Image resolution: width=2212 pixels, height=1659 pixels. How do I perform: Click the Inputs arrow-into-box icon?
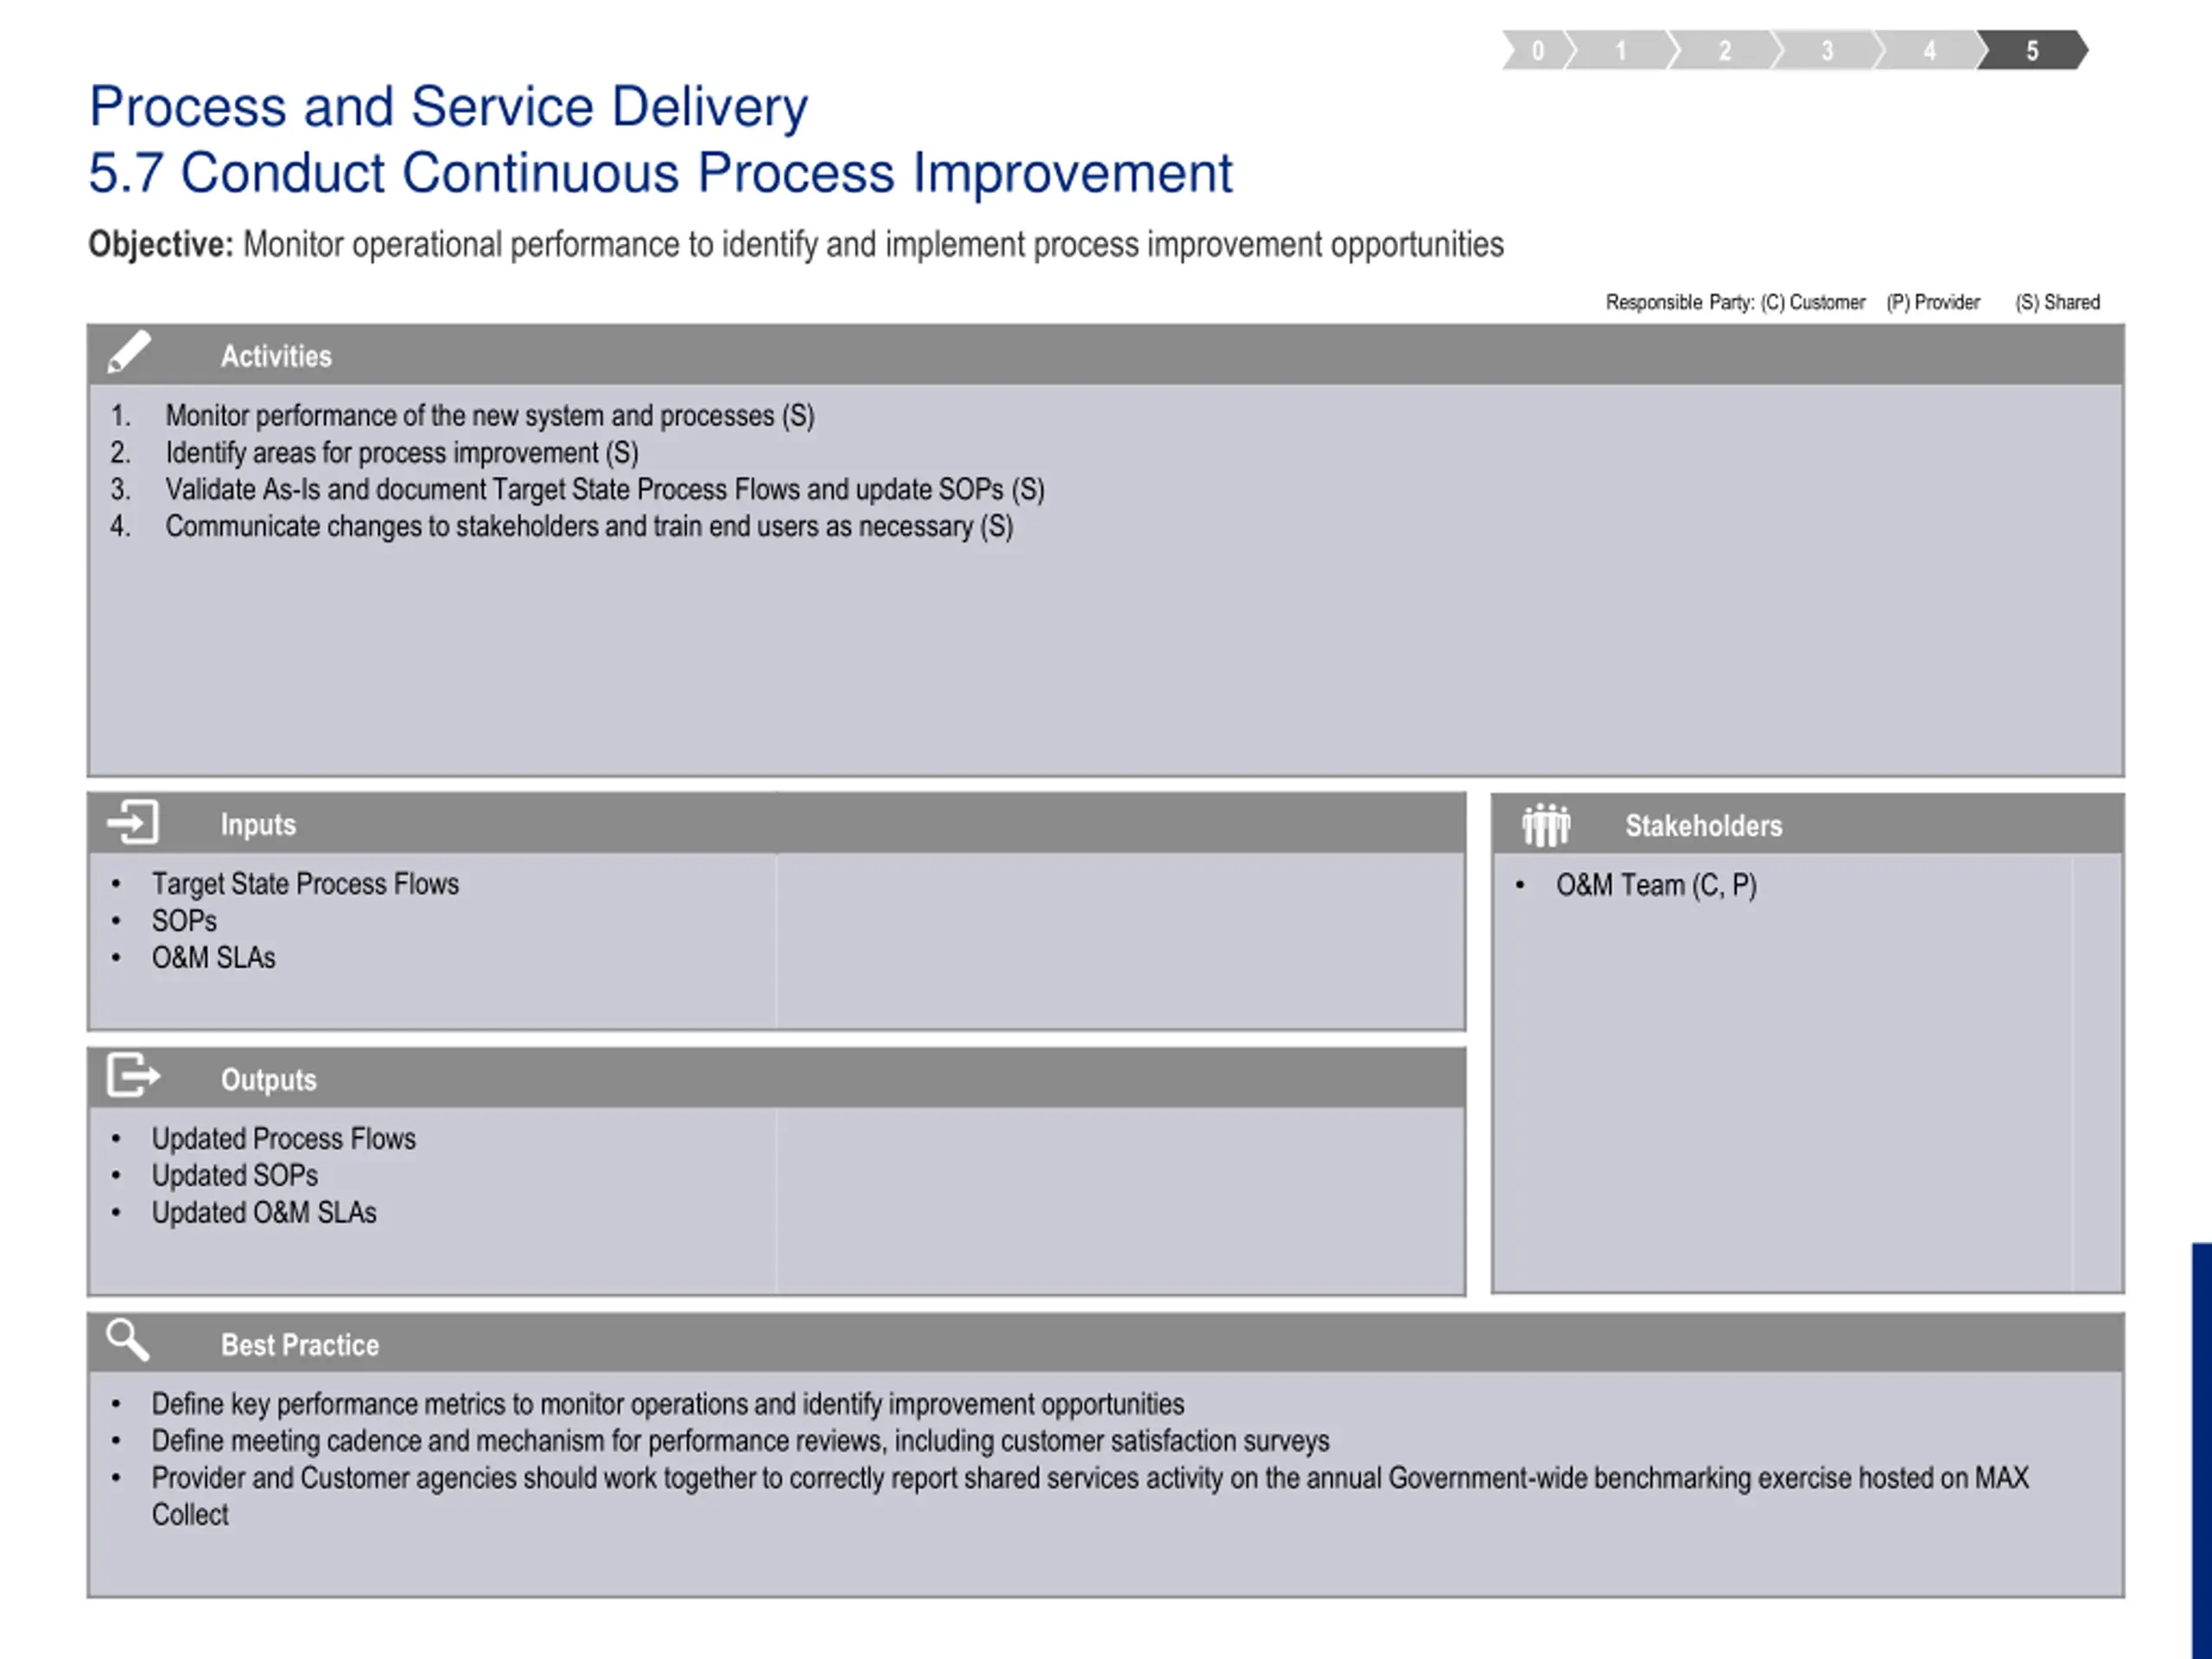point(133,822)
